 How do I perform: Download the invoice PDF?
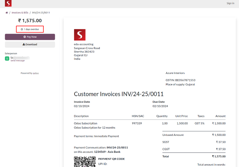30,44
